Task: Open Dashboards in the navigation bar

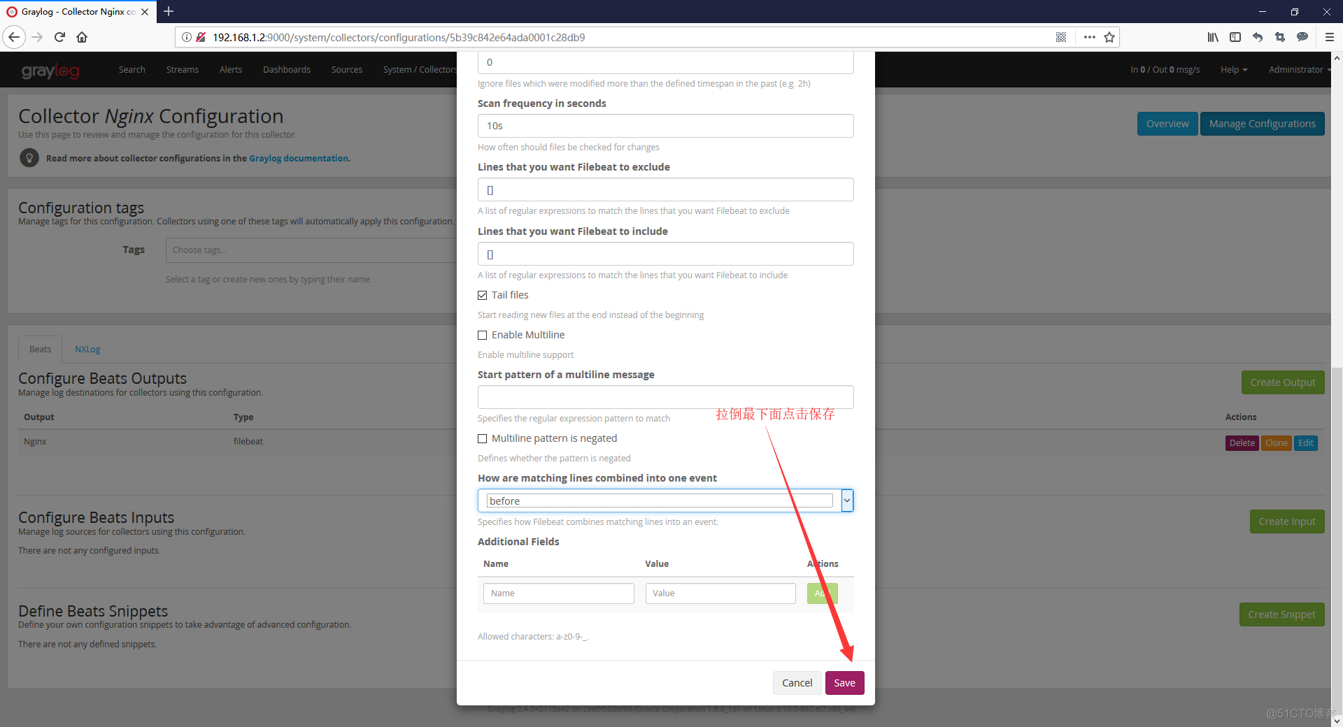Action: [287, 69]
